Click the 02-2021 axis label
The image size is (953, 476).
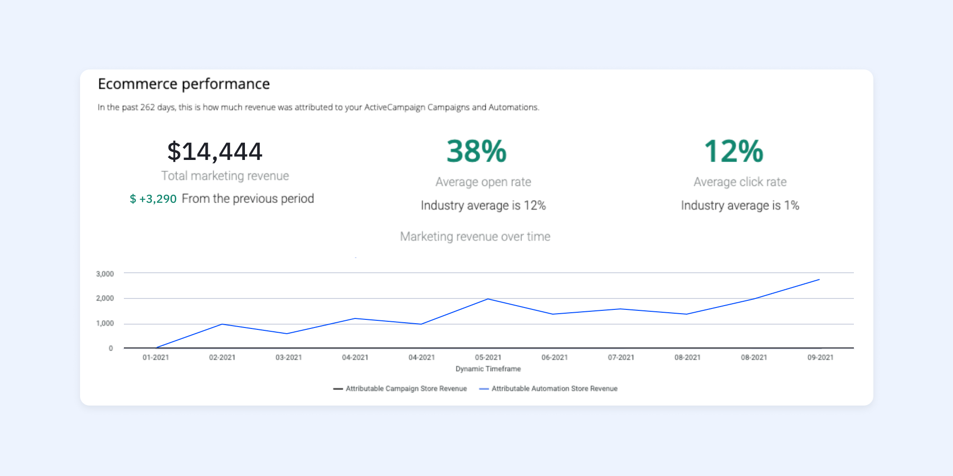pyautogui.click(x=222, y=357)
